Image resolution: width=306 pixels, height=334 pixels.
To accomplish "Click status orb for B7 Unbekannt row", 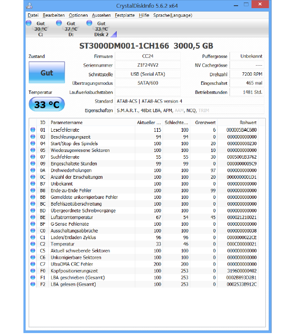I will 33,184.
